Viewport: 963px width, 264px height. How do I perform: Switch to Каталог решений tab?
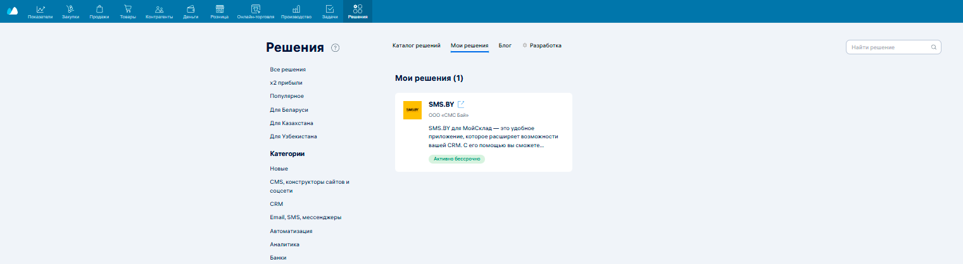[416, 45]
